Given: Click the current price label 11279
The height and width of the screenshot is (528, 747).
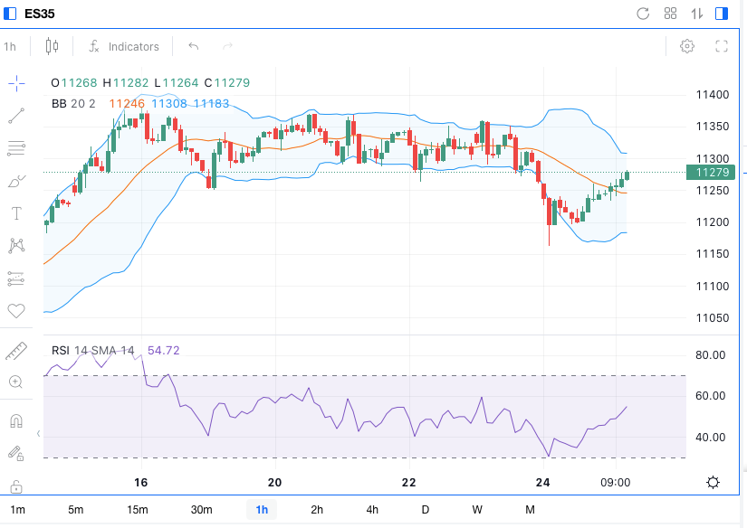Looking at the screenshot, I should (x=713, y=172).
